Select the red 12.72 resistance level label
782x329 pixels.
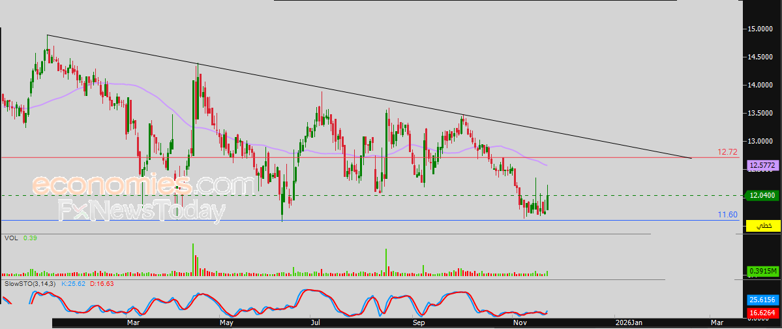pyautogui.click(x=727, y=151)
